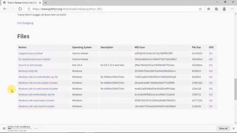Add this page to favorites with the star icon
237x133 pixels.
[200, 9]
